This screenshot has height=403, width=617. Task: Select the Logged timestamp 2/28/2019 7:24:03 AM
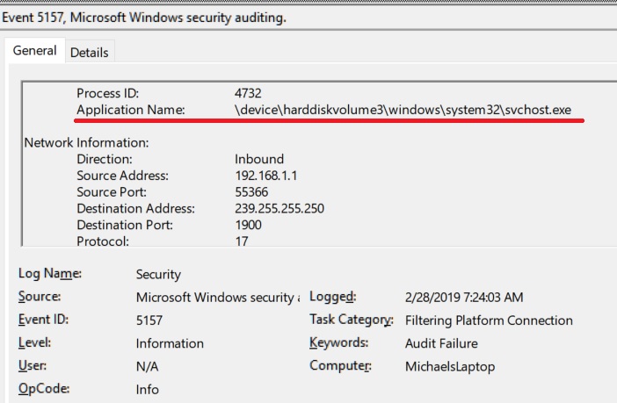[464, 298]
